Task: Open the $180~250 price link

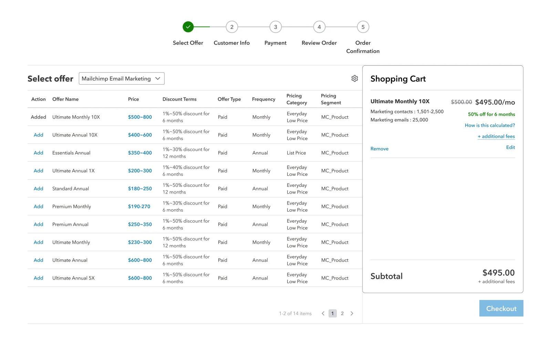Action: coord(140,189)
